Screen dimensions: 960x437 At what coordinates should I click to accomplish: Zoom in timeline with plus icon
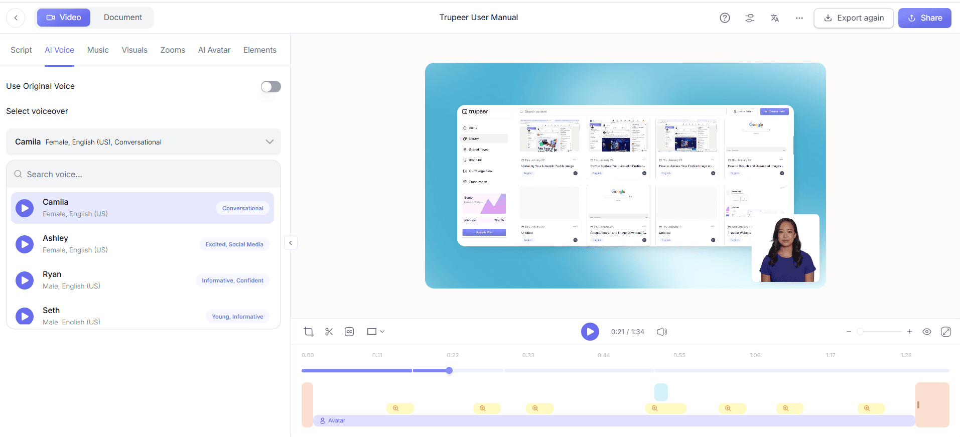[909, 332]
